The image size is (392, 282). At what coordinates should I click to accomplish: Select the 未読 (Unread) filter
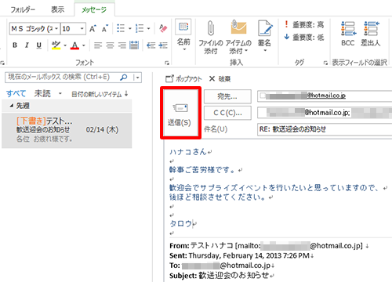42,93
